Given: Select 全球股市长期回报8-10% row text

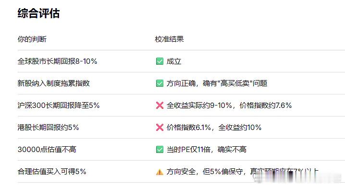Looking at the screenshot, I should (x=58, y=61).
